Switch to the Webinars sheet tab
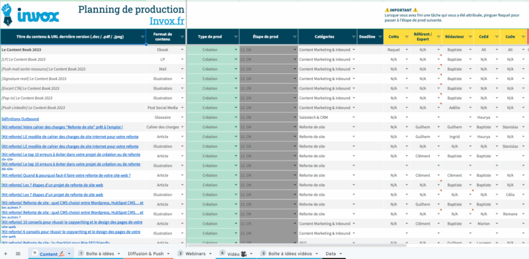 195,254
